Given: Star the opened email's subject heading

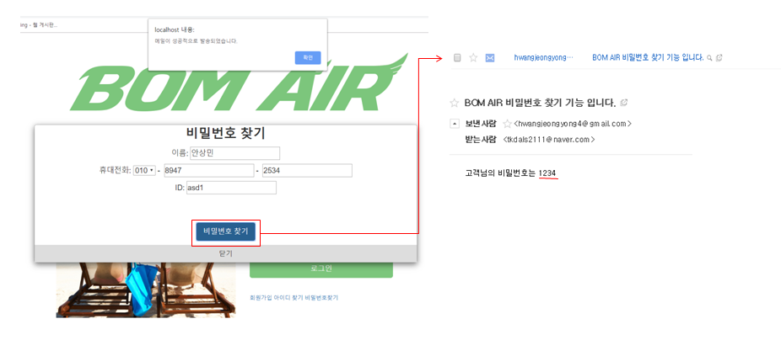Looking at the screenshot, I should tap(454, 103).
